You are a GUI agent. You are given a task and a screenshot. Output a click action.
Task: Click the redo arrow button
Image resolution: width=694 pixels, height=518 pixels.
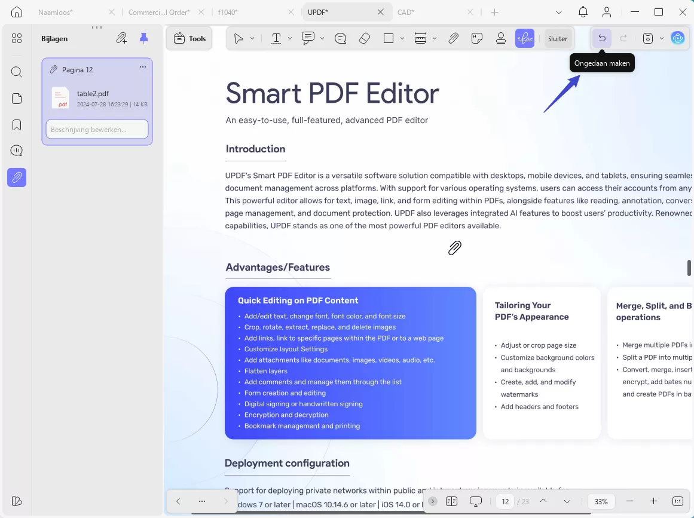pyautogui.click(x=623, y=38)
